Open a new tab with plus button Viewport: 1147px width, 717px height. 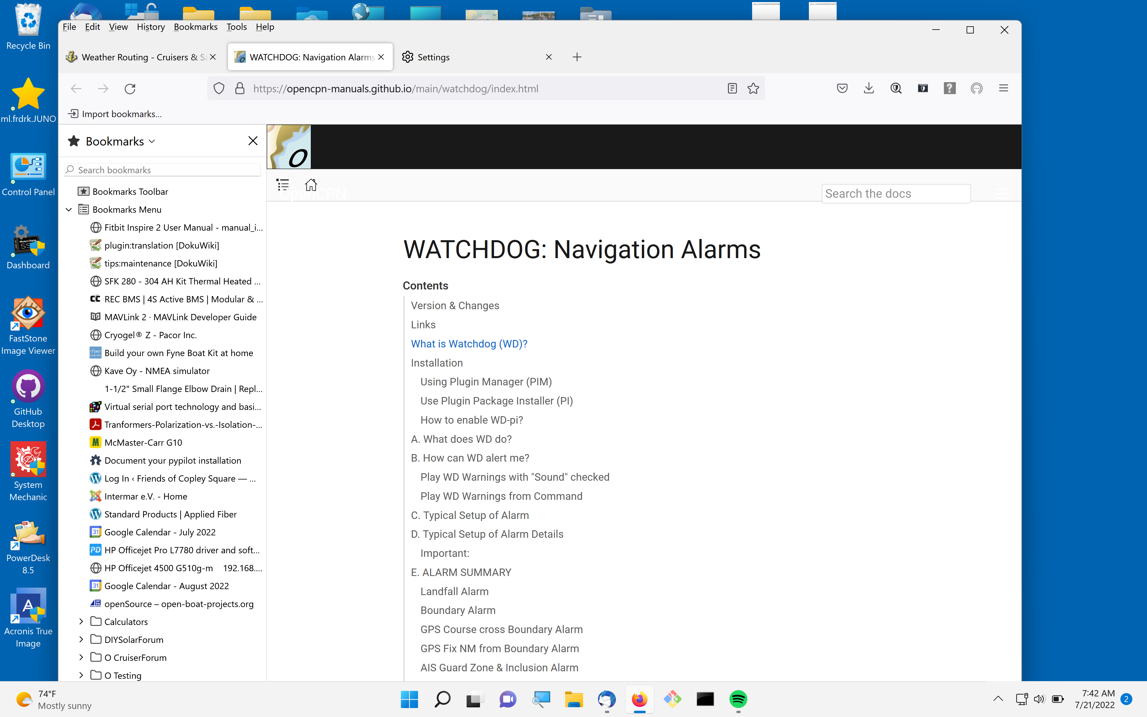(x=577, y=57)
